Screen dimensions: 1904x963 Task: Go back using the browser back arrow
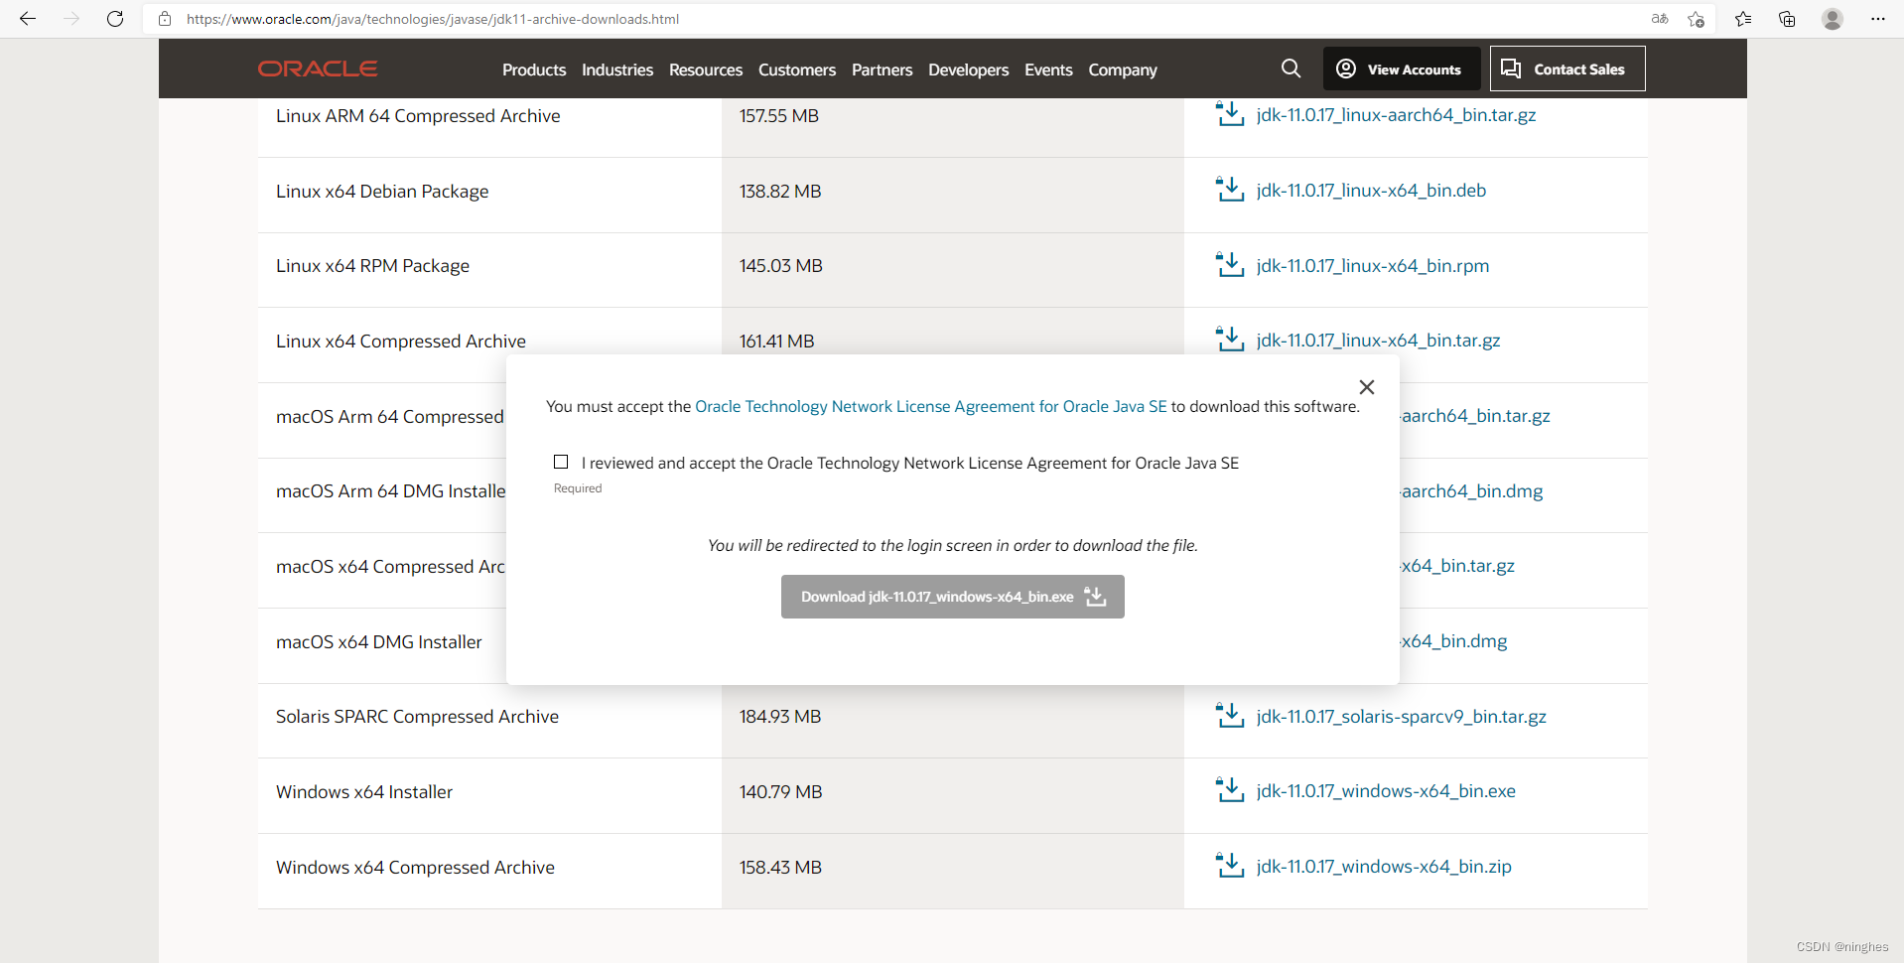click(28, 19)
